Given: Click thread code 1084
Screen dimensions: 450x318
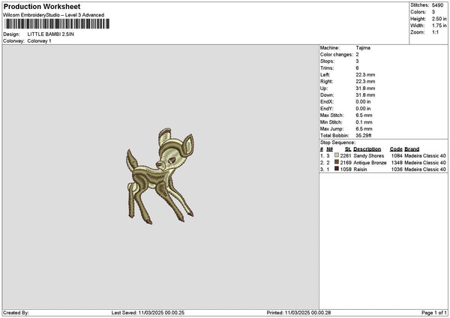Looking at the screenshot, I should [x=397, y=156].
